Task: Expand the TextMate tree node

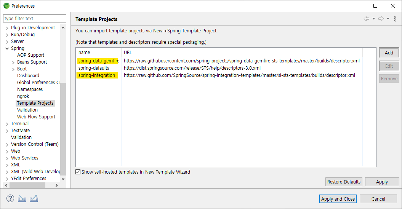Action: [7, 131]
